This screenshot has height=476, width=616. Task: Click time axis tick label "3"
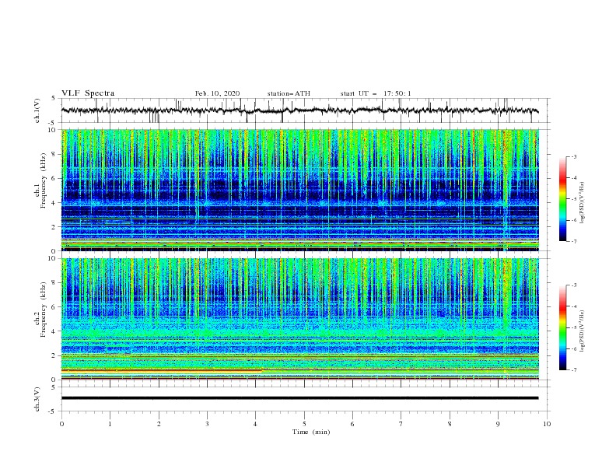[208, 424]
